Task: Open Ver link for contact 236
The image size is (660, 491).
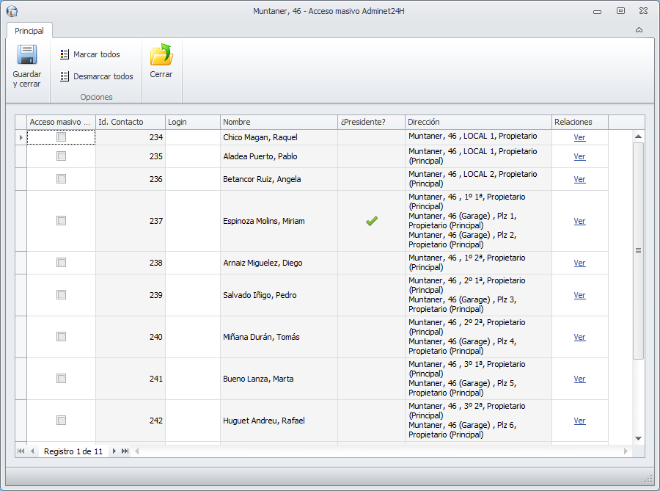Action: click(579, 179)
